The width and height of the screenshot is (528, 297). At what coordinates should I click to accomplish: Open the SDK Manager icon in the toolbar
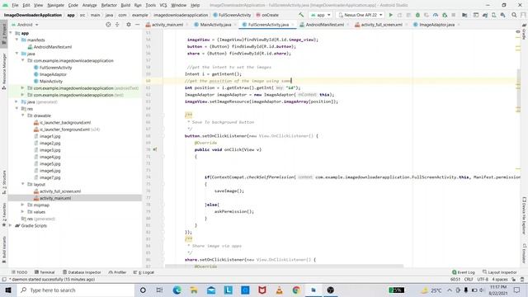pyautogui.click(x=502, y=15)
